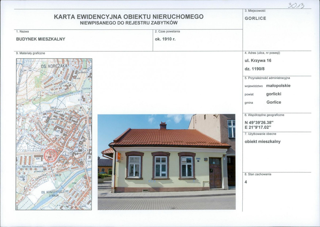320x227 pixels.
Task: Click the building photograph
Action: point(166,162)
